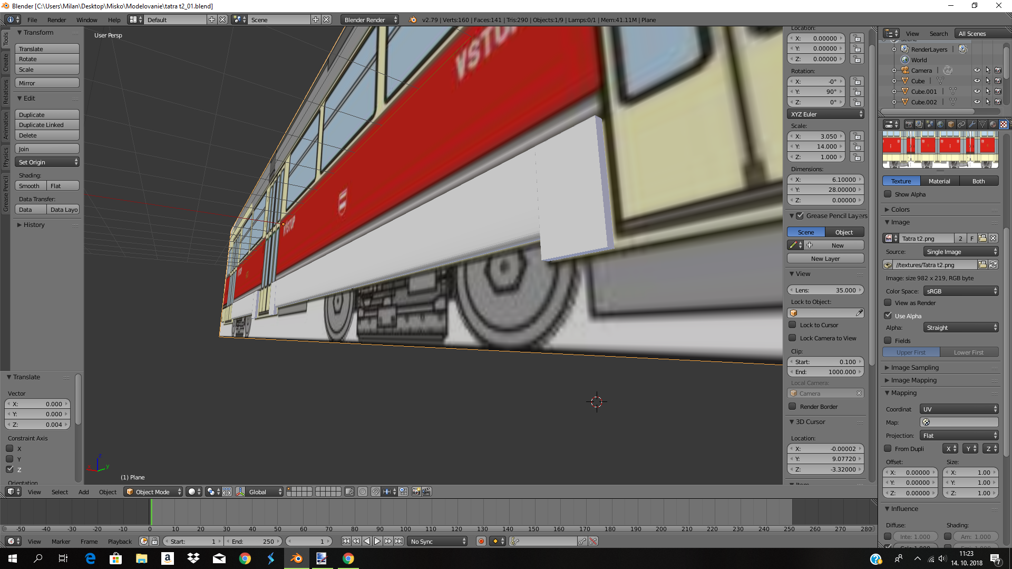1012x569 pixels.
Task: Click the OpenGL render image camera icon
Action: tap(416, 492)
